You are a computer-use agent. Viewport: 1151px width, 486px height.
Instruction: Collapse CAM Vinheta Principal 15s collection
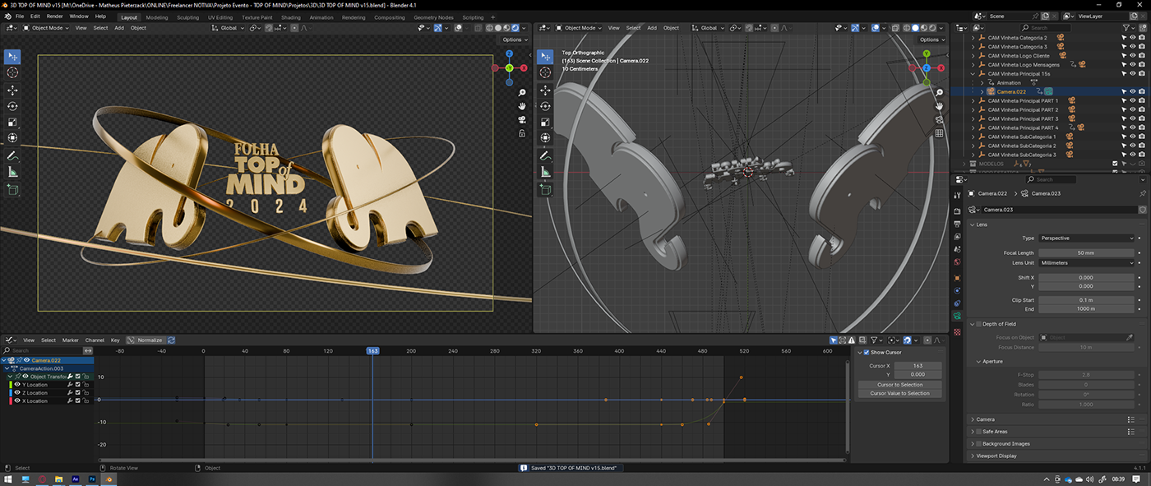[x=973, y=74]
